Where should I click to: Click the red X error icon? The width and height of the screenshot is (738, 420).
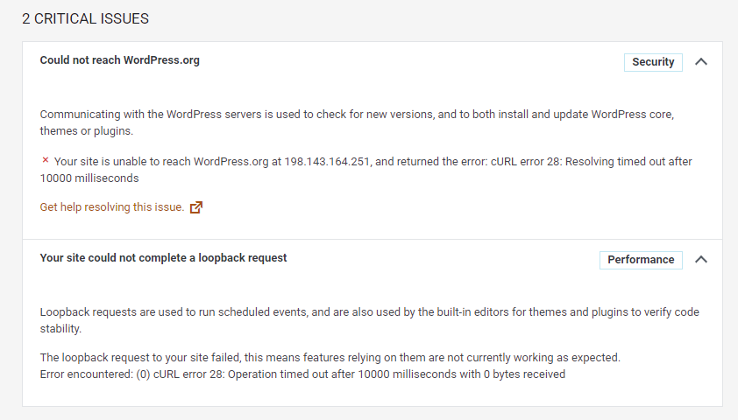pyautogui.click(x=46, y=161)
